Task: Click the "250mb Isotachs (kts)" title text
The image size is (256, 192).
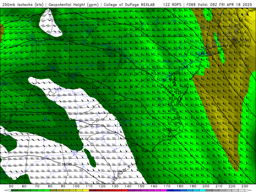Action: click(x=23, y=5)
